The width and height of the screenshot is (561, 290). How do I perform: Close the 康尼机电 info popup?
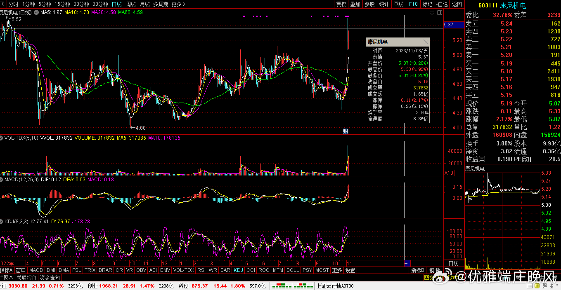426,42
